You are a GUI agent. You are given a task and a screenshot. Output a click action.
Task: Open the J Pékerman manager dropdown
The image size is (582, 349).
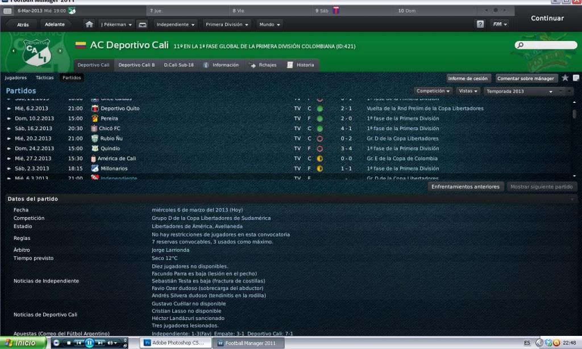(117, 24)
